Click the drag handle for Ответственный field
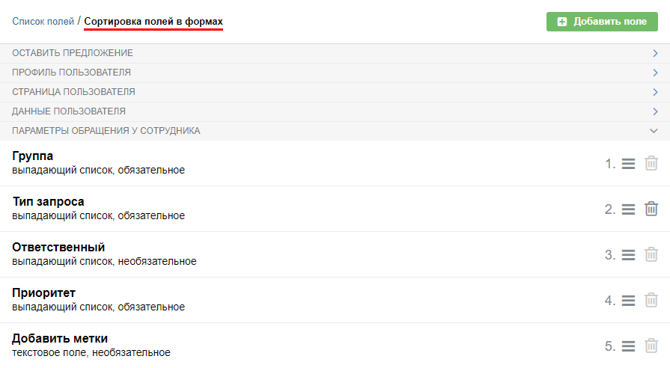The image size is (670, 368). click(x=629, y=254)
